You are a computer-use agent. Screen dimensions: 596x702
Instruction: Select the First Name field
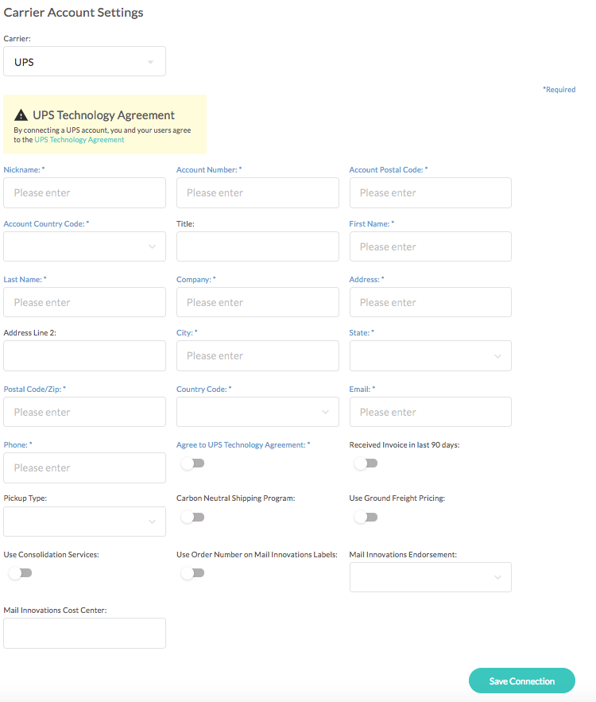click(x=431, y=246)
